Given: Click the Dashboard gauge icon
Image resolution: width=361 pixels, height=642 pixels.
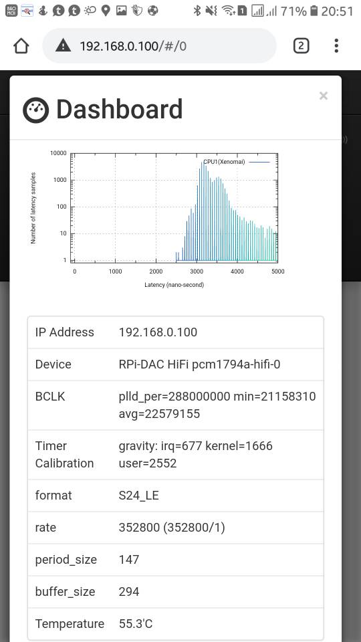Looking at the screenshot, I should point(35,110).
